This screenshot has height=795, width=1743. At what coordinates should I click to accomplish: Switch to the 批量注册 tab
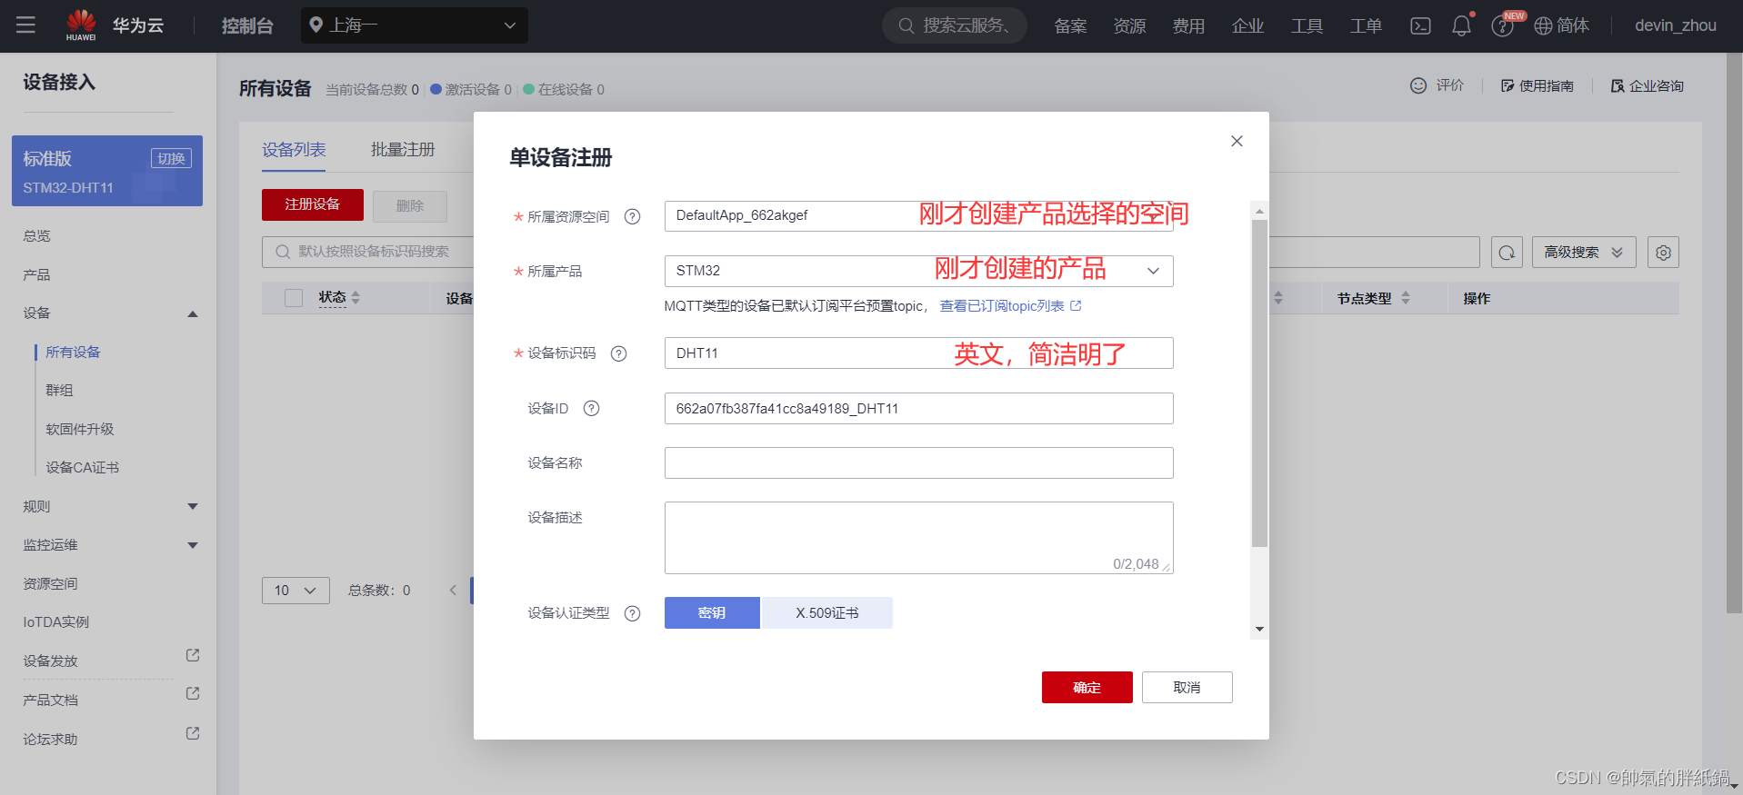(x=403, y=150)
